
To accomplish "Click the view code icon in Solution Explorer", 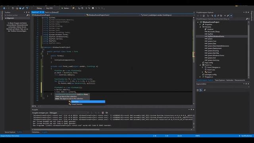I will point(225,16).
